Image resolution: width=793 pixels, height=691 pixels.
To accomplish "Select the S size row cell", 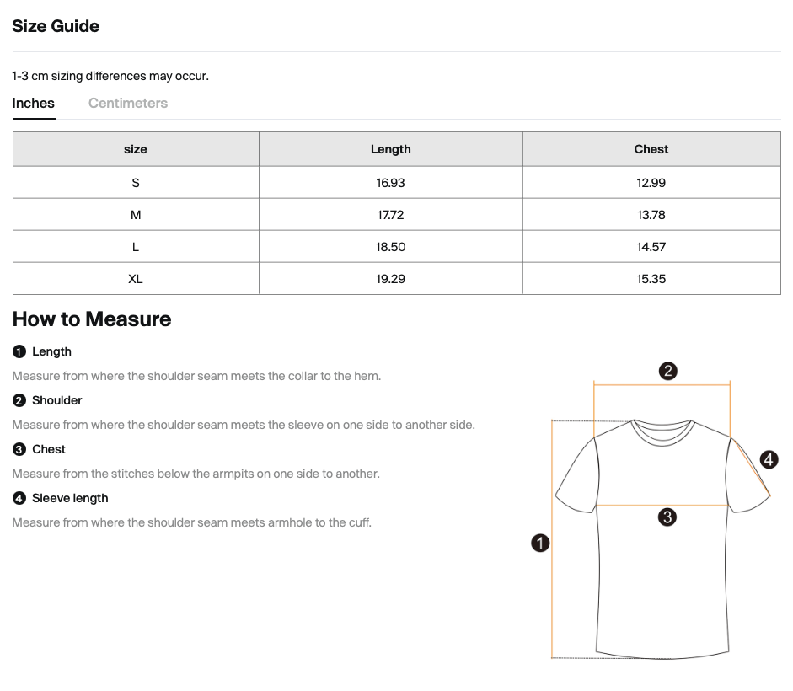I will point(136,183).
